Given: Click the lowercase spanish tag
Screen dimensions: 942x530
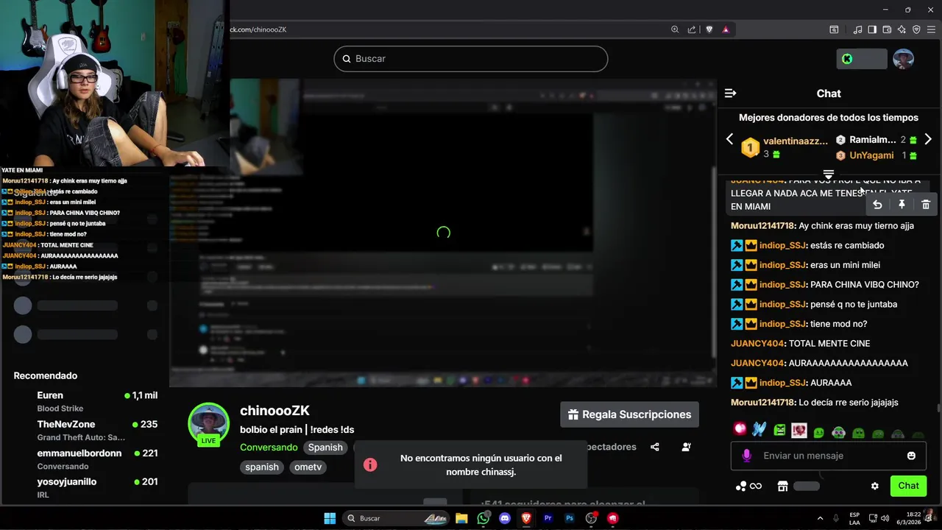Looking at the screenshot, I should (x=262, y=467).
